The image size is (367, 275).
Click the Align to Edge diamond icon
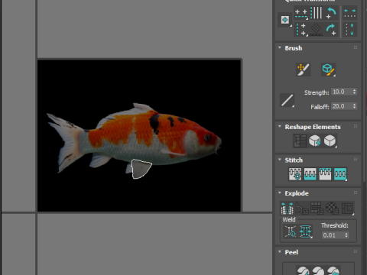[x=317, y=30]
